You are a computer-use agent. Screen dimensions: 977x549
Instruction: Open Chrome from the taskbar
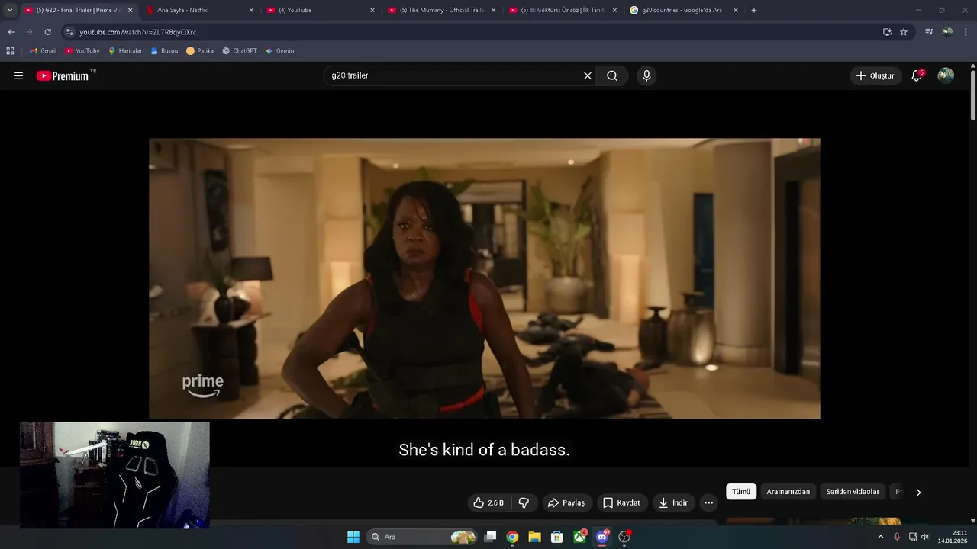[512, 537]
